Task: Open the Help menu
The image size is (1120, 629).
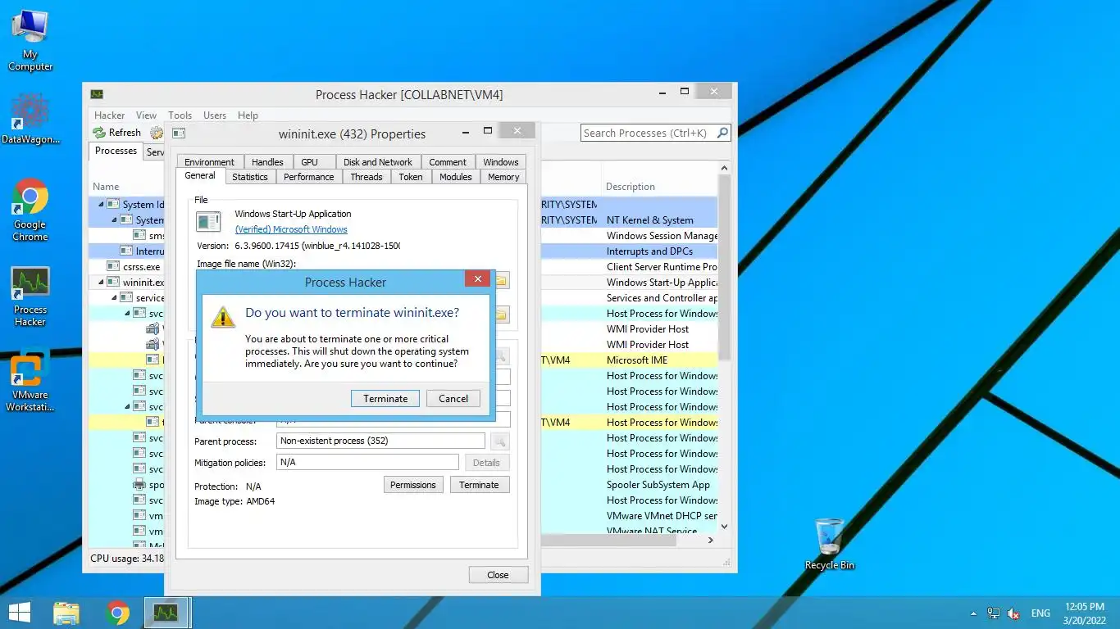Action: [248, 115]
